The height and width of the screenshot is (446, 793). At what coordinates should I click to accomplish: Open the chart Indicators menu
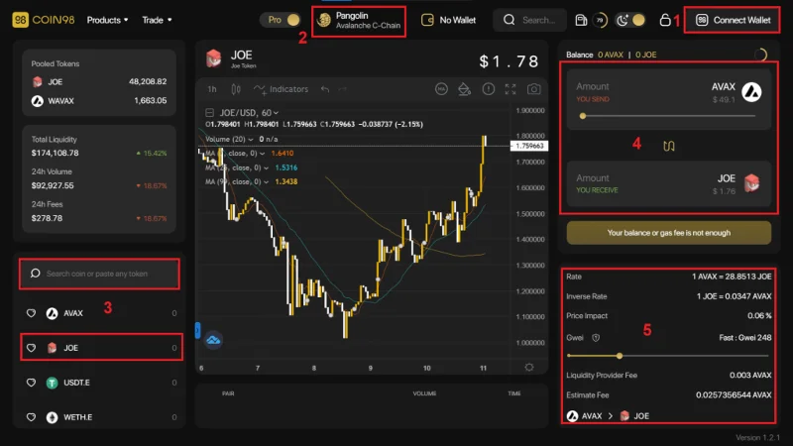282,89
